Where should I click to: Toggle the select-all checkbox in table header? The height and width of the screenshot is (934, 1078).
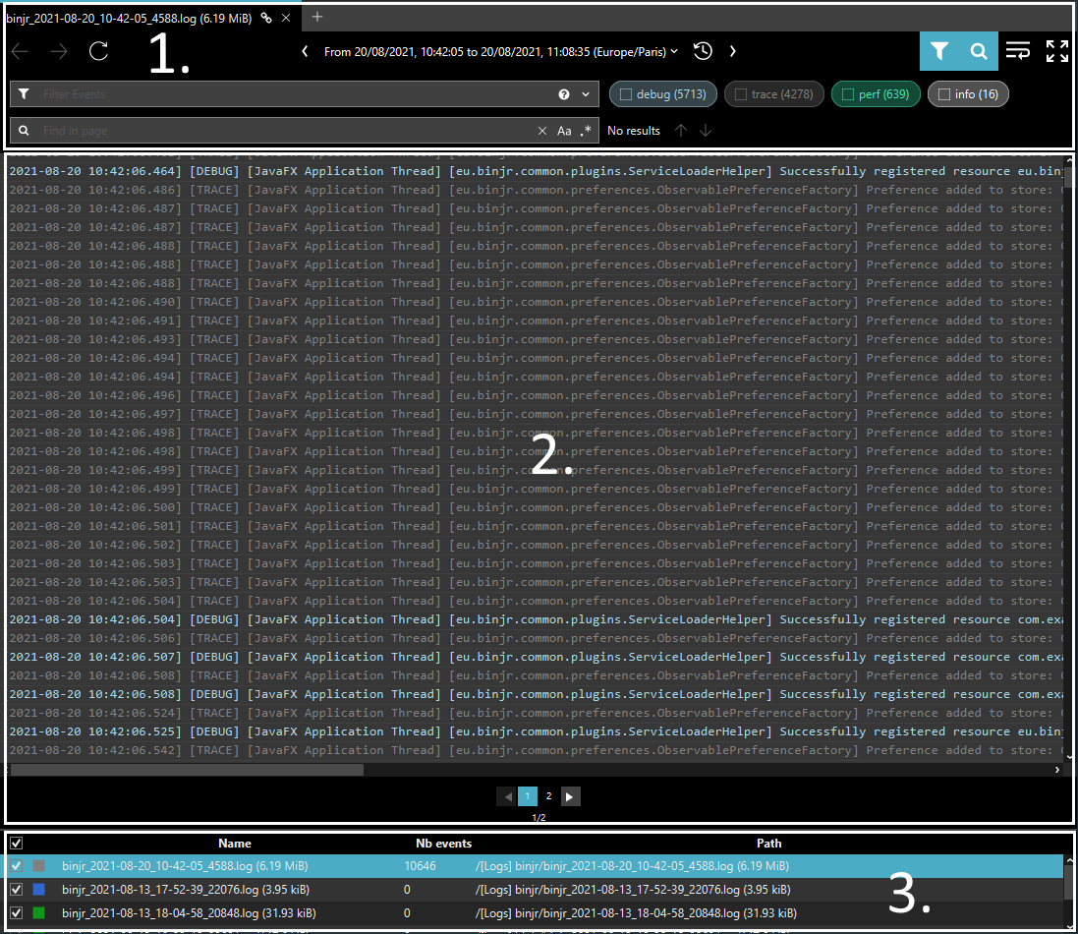click(x=17, y=844)
